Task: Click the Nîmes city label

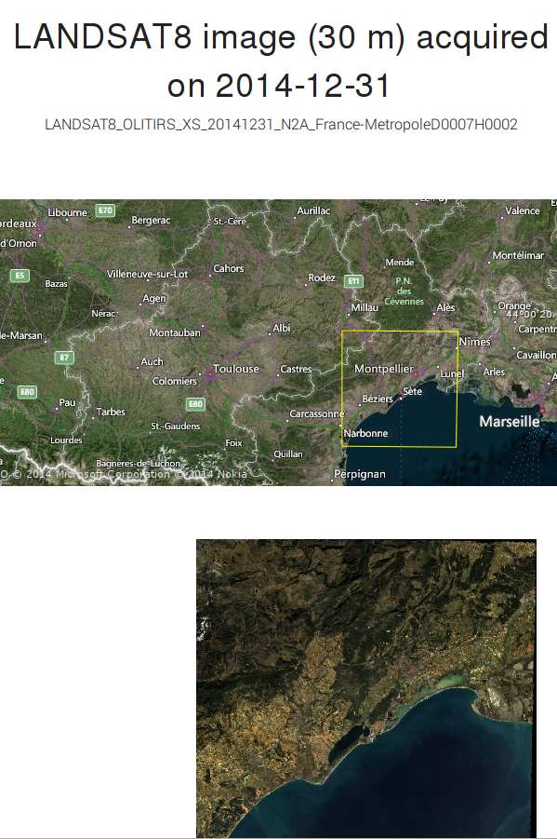Action: coord(474,342)
